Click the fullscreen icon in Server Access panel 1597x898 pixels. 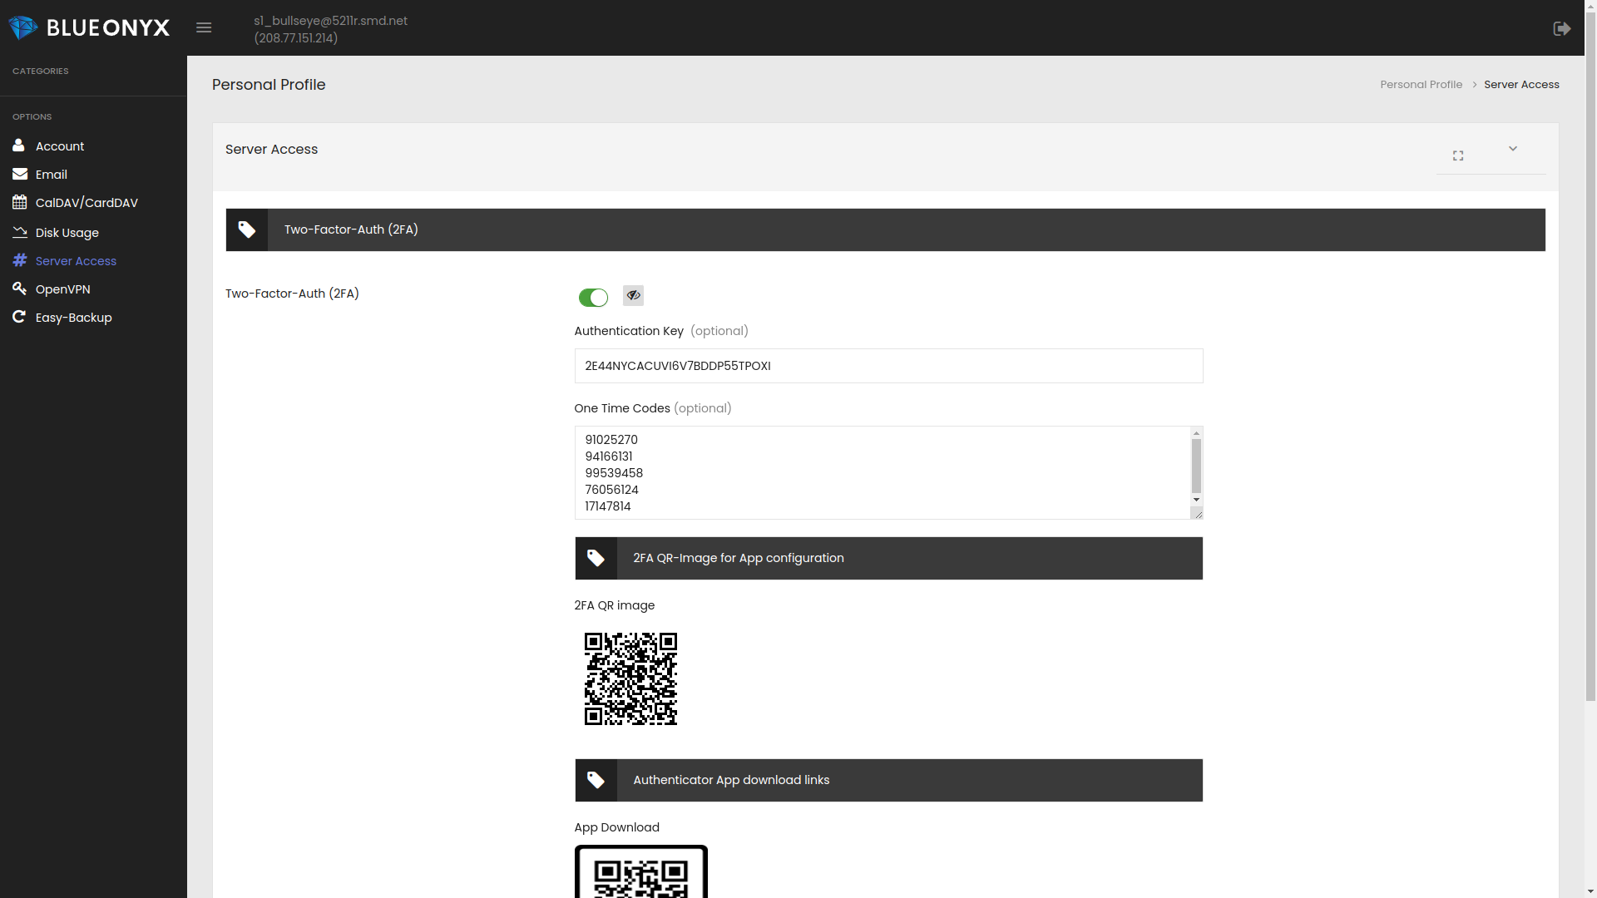1458,155
